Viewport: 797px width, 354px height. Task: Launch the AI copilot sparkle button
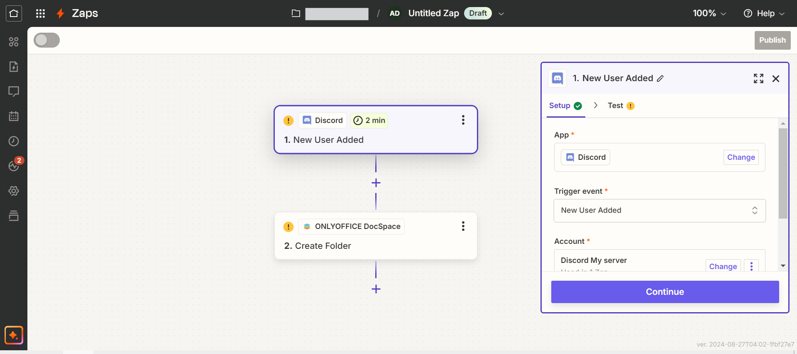tap(14, 335)
